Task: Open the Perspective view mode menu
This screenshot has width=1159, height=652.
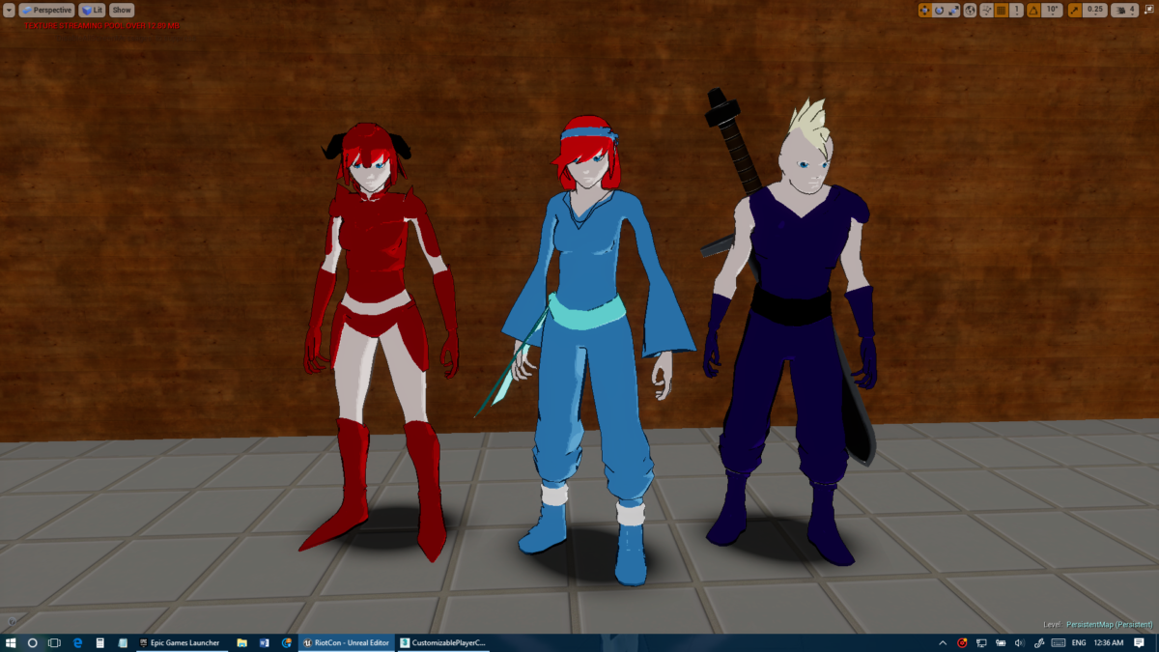Action: pos(46,10)
